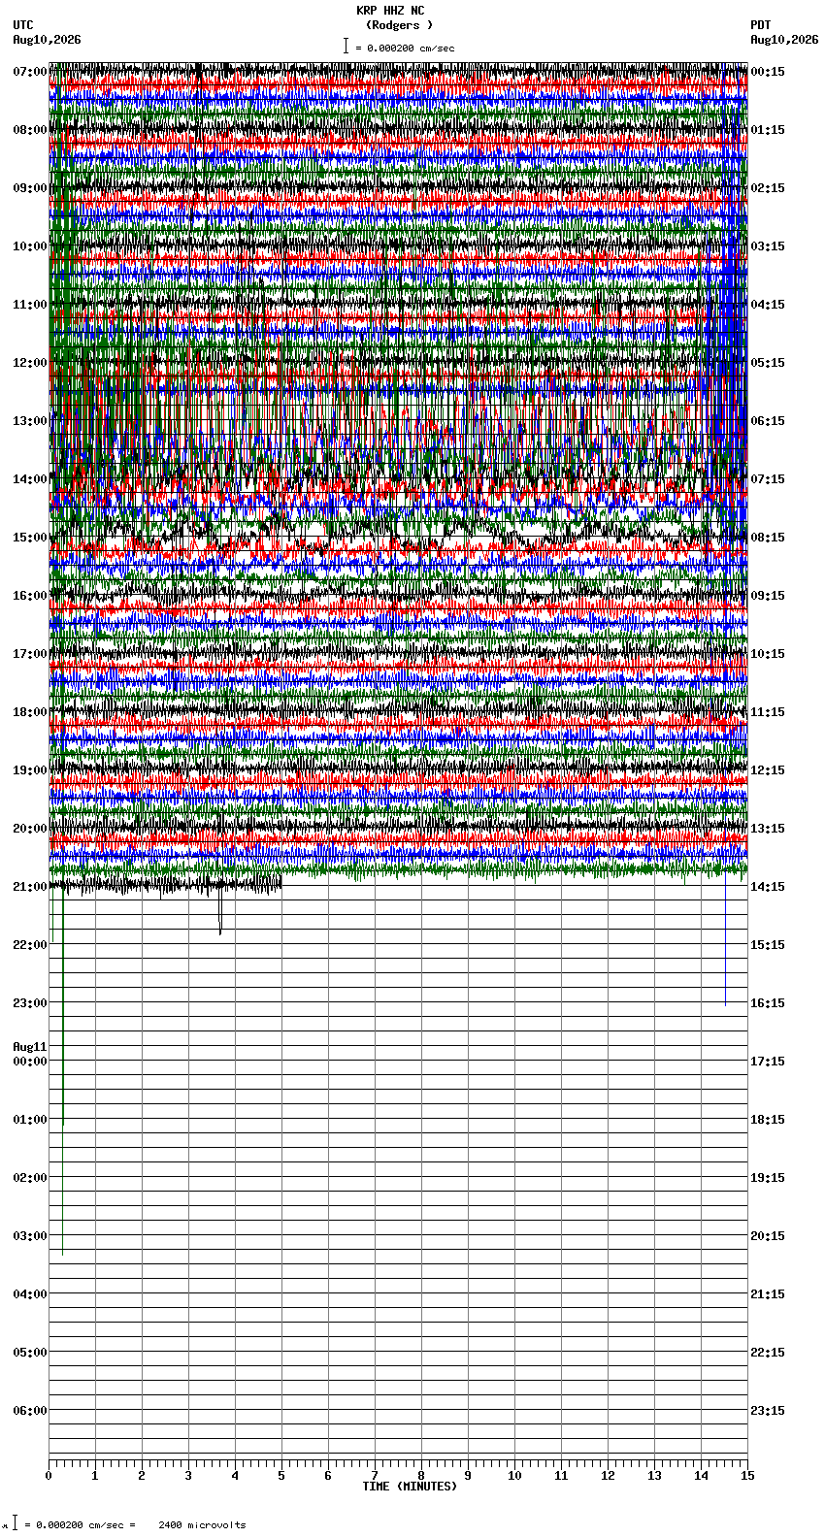Viewport: 825px width, 1537px height.
Task: Click the 18:15 PDT time label
Action: [x=768, y=1120]
